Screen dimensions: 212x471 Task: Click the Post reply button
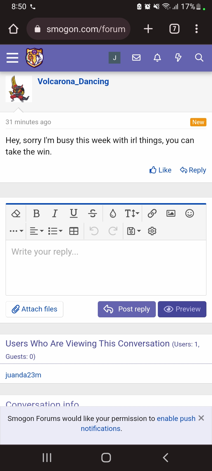pos(127,309)
